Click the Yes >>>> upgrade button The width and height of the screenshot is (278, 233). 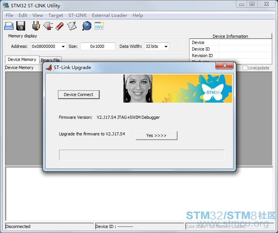click(156, 135)
